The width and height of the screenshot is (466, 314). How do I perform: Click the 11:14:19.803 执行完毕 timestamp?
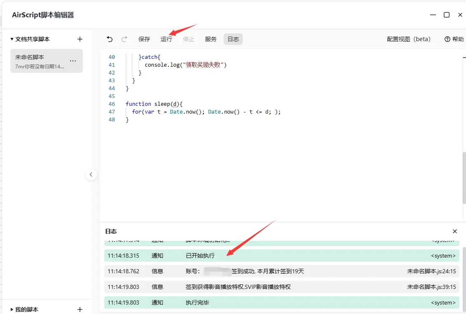tap(123, 303)
